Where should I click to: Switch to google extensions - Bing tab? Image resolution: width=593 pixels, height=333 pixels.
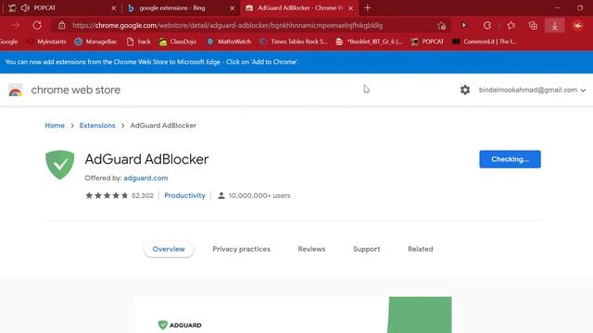181,8
